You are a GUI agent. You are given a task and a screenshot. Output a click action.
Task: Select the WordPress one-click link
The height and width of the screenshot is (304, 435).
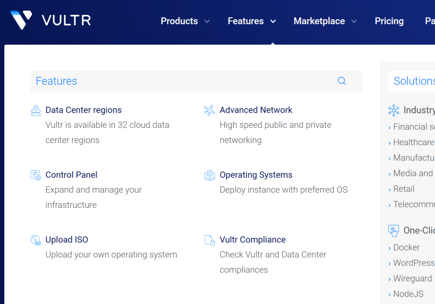pos(414,263)
